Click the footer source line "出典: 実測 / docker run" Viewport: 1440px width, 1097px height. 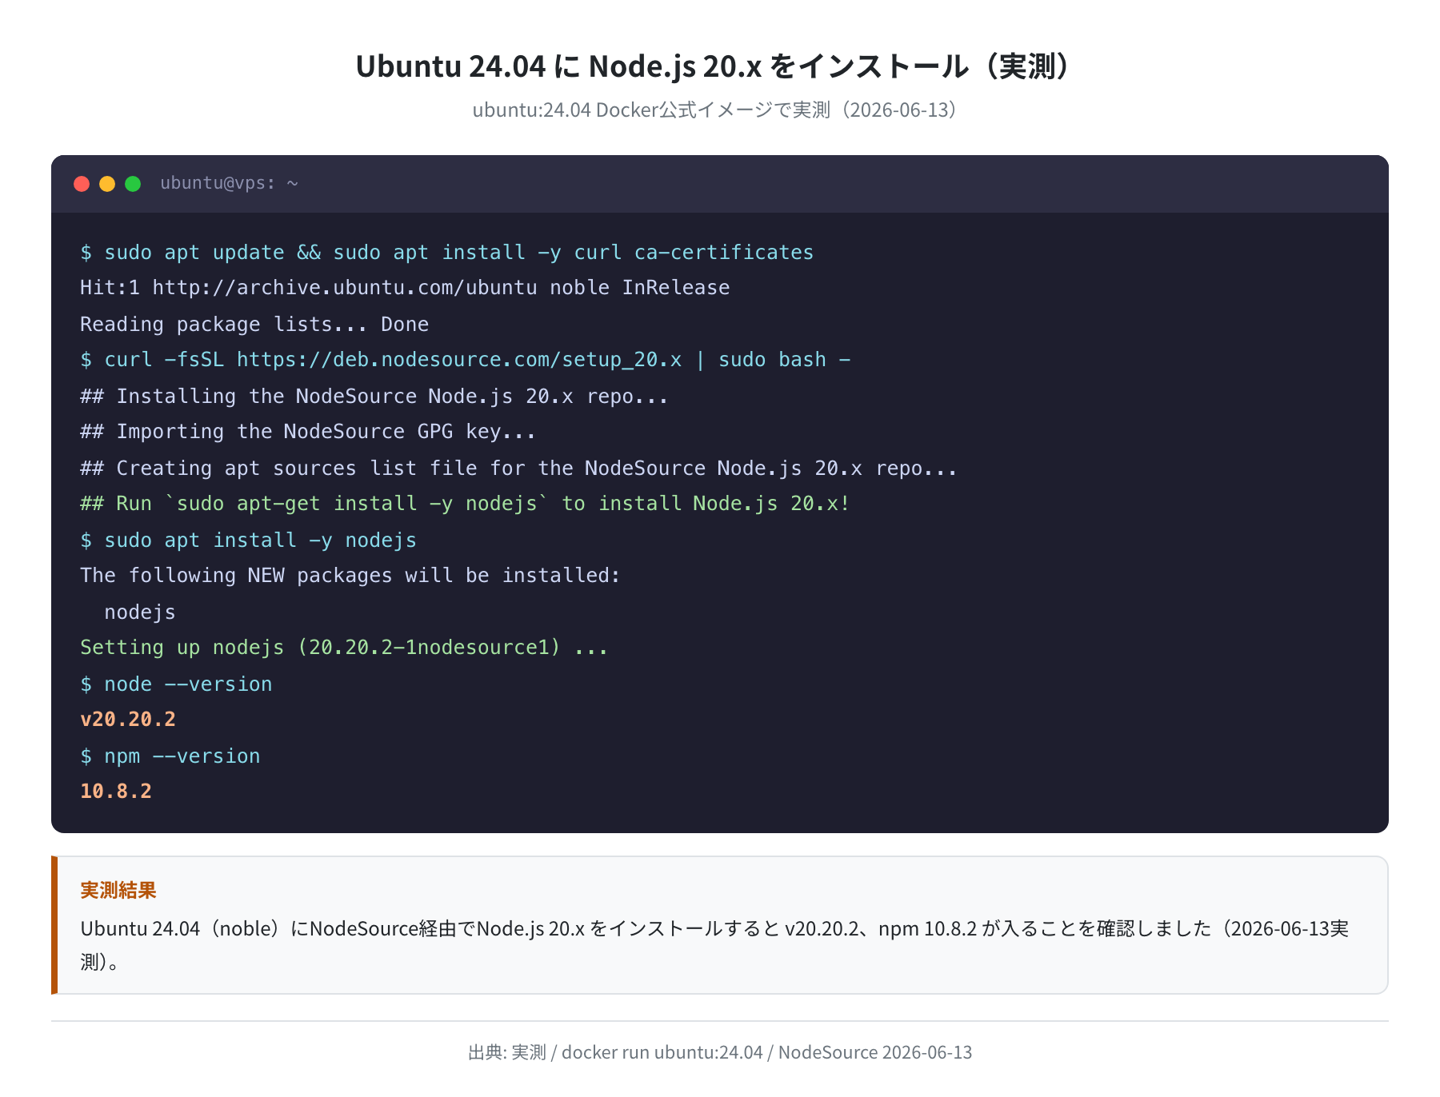pos(720,1052)
